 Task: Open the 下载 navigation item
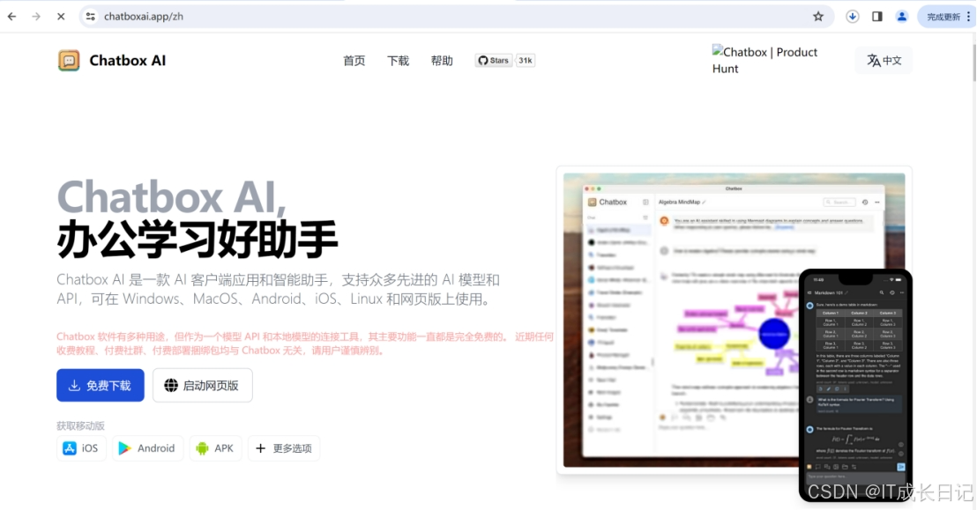pos(398,61)
